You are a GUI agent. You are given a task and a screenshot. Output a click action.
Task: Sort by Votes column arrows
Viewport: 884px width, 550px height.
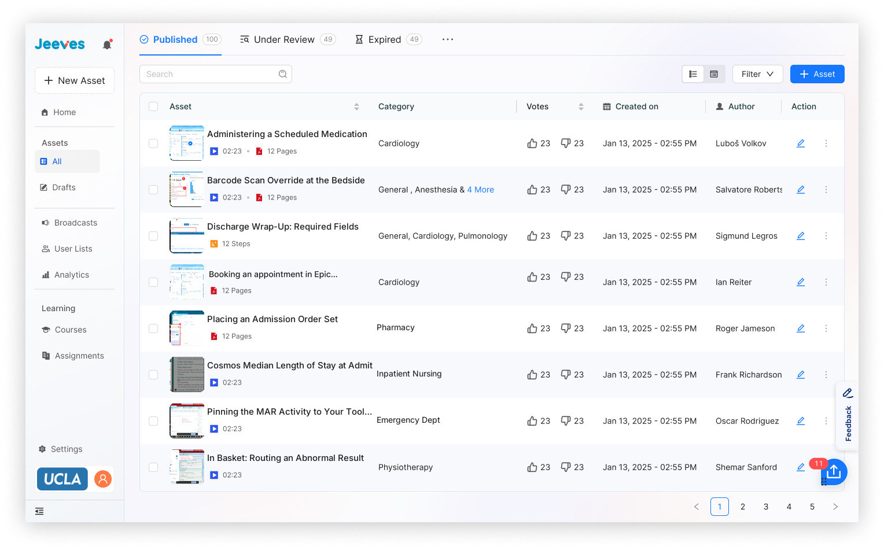pos(581,106)
